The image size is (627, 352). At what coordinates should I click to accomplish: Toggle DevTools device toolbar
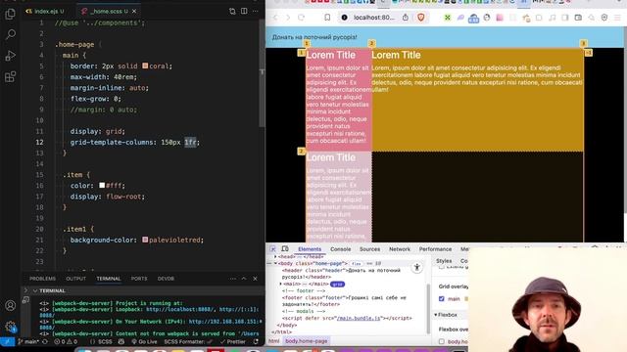[x=285, y=249]
